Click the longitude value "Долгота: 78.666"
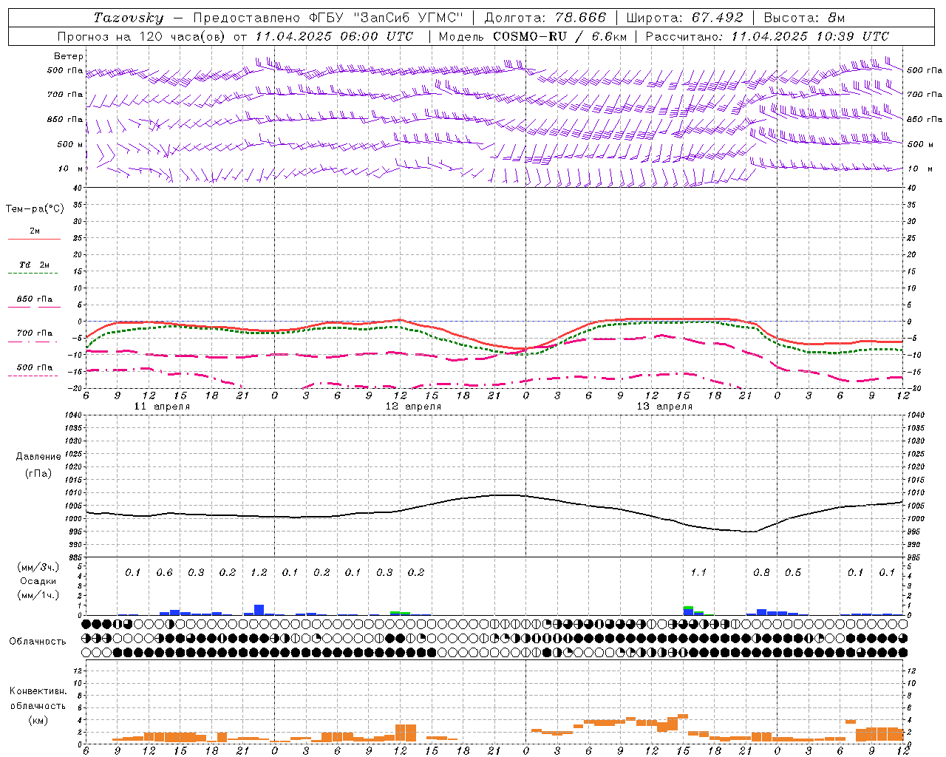 click(545, 18)
